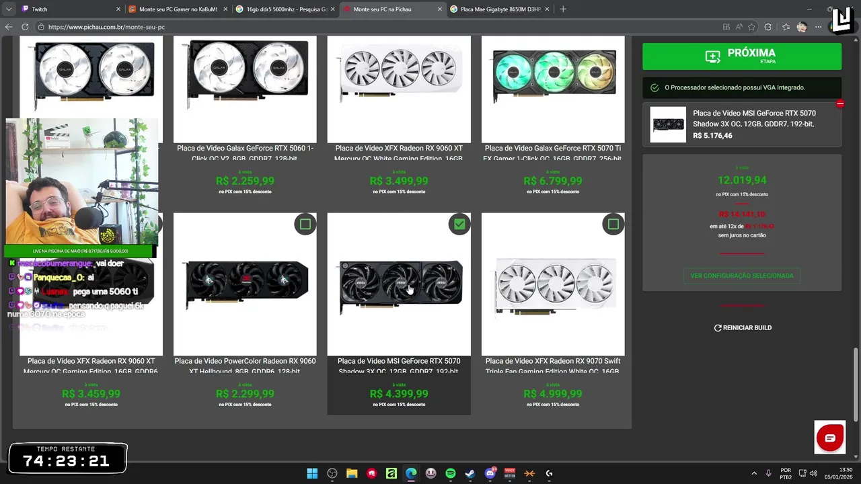
Task: Close the Placa Mae Gigabyte tab
Action: click(547, 9)
